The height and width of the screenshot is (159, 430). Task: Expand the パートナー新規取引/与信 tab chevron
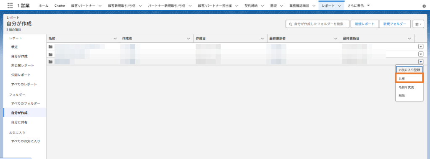tap(190, 6)
